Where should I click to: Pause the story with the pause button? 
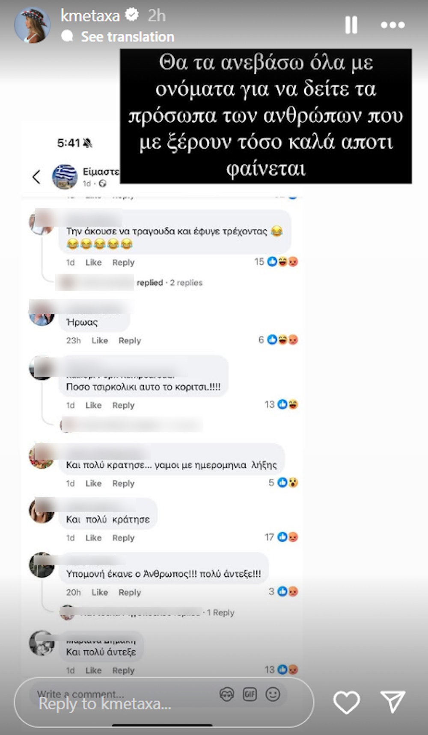351,25
